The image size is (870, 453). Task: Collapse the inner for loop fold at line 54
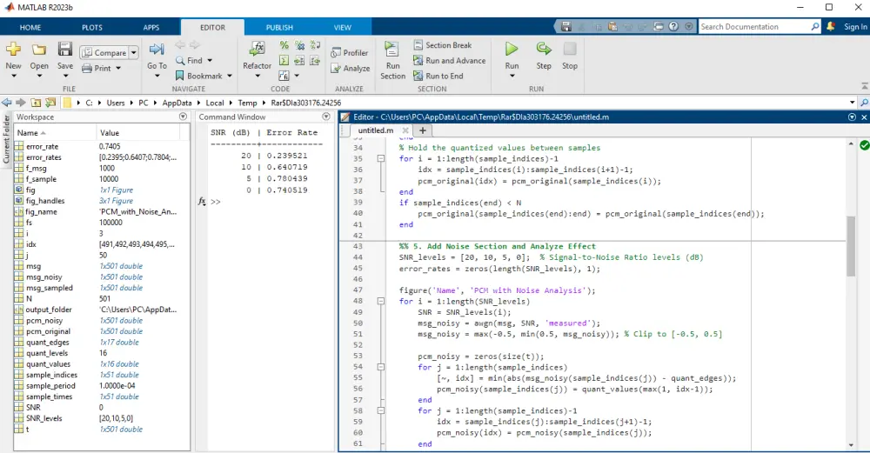(x=381, y=367)
